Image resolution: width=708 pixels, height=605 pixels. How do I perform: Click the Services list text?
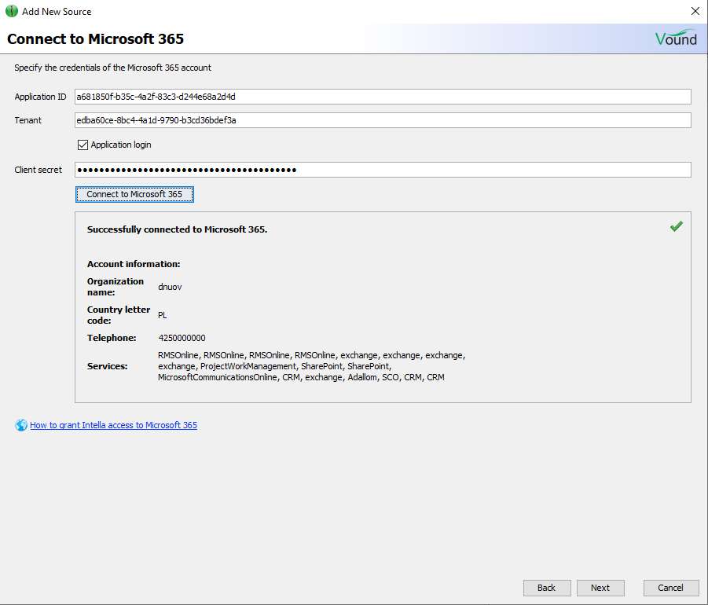tap(311, 366)
